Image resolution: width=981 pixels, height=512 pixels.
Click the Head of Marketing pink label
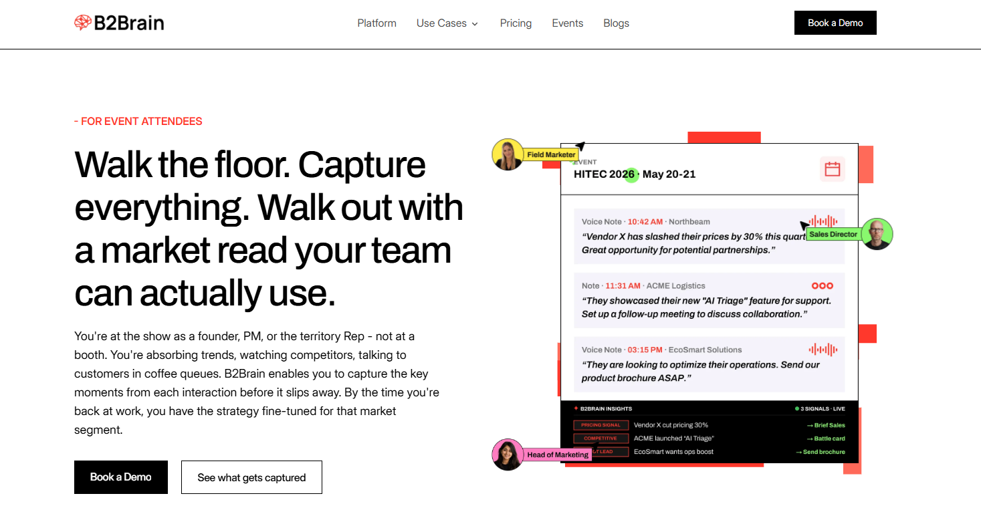pos(558,455)
